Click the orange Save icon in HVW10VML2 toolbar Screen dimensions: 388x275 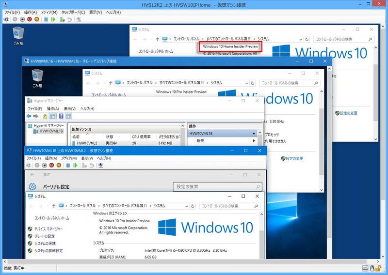coord(59,165)
